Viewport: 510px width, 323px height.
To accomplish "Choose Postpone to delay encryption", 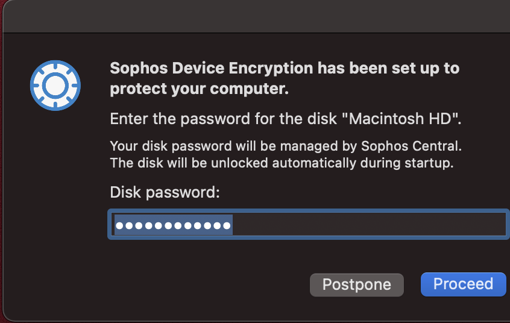I will (357, 284).
